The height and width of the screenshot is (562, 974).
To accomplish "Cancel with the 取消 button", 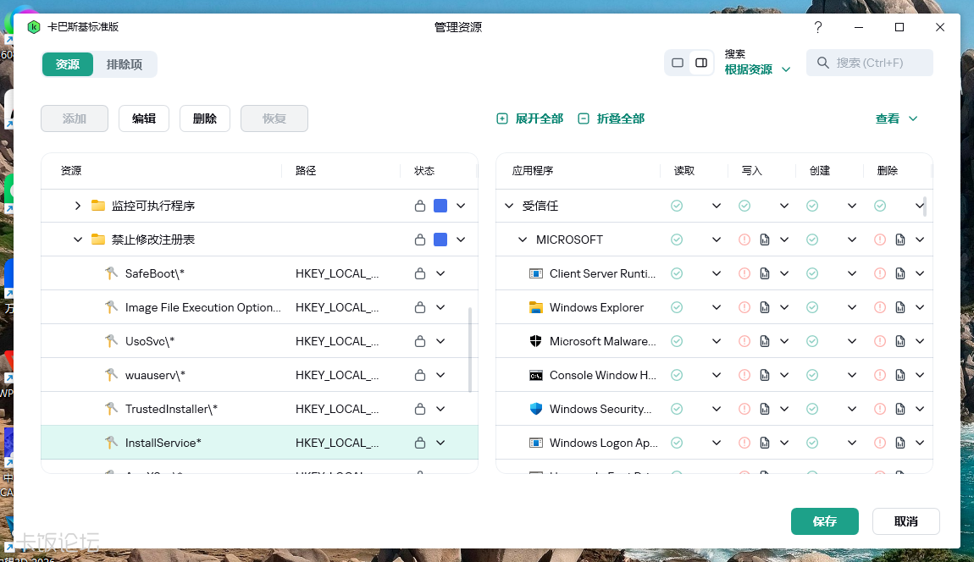I will coord(905,521).
